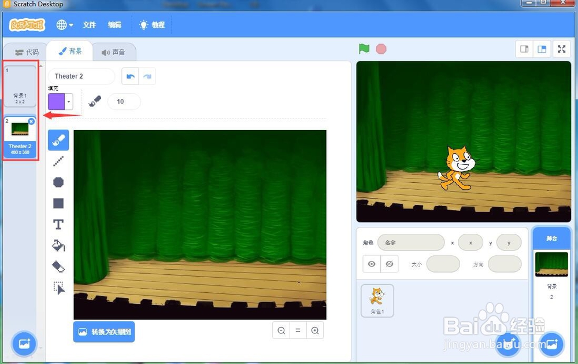Switch to the 背景 tab

[x=70, y=52]
